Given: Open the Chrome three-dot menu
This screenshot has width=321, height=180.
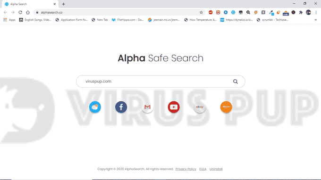Looking at the screenshot, I should tap(316, 12).
